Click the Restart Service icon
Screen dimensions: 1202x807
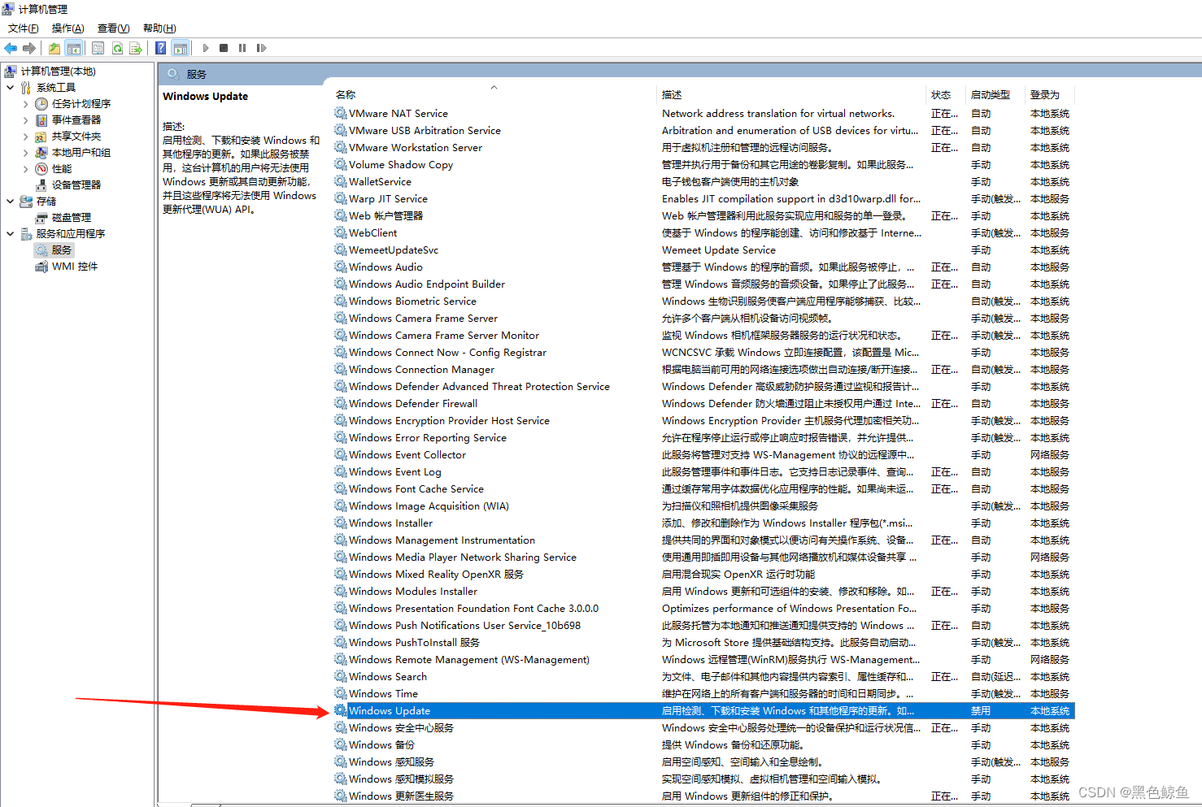(261, 48)
